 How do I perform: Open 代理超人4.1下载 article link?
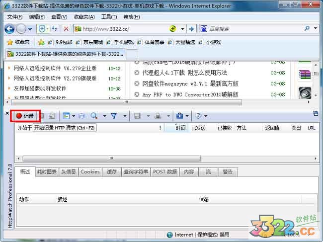[x=185, y=73]
